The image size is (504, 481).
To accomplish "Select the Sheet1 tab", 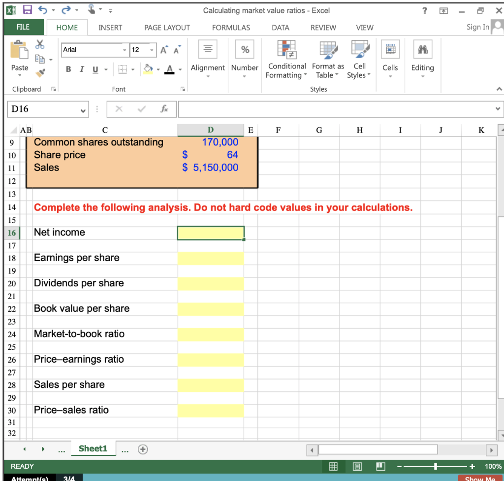I will tap(93, 448).
